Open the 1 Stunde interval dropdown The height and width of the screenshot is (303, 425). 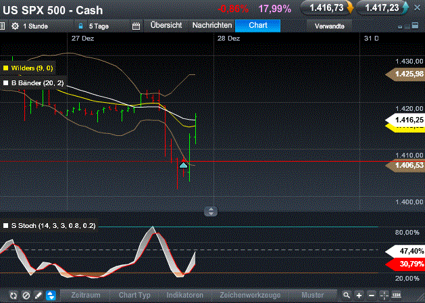coord(39,26)
